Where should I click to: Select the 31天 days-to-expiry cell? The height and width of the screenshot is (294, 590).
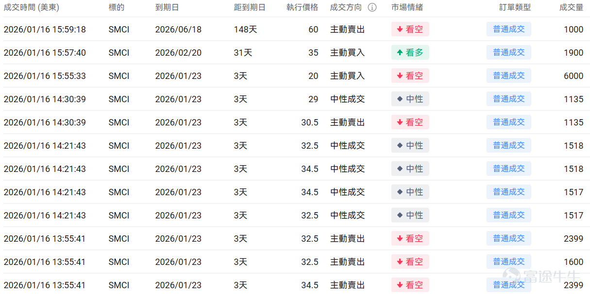(x=243, y=53)
